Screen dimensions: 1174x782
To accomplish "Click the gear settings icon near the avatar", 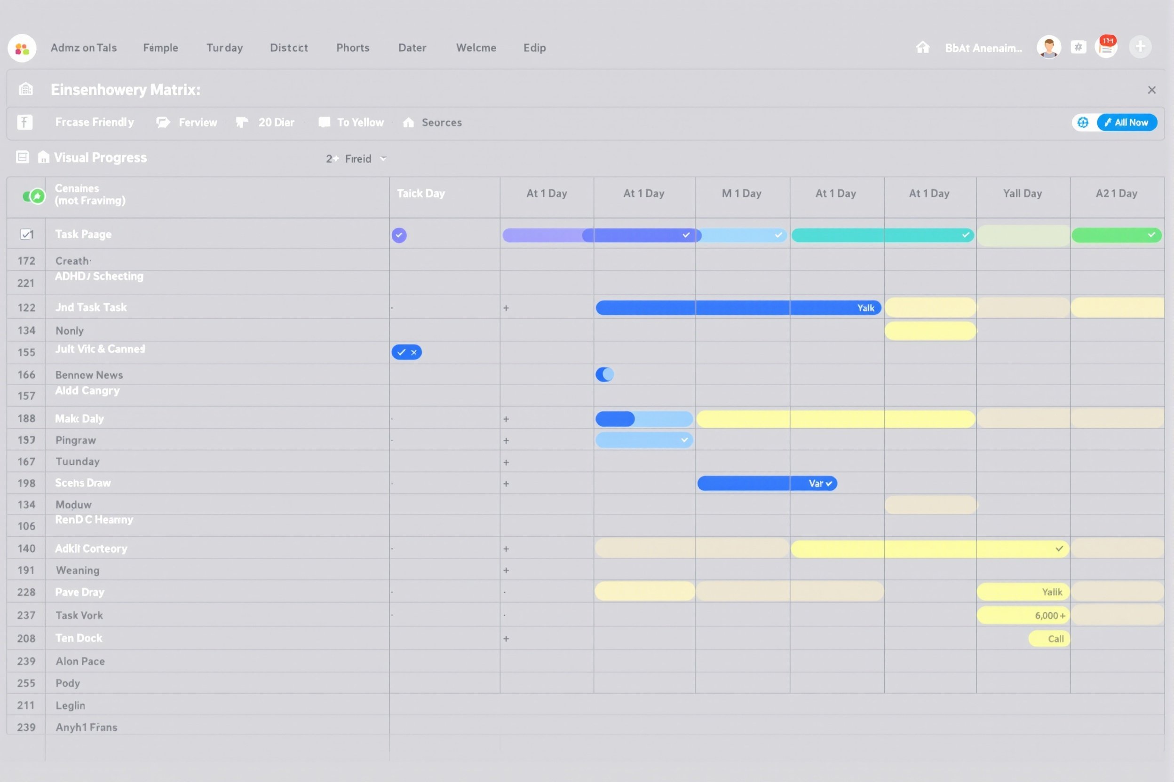I will [1079, 47].
